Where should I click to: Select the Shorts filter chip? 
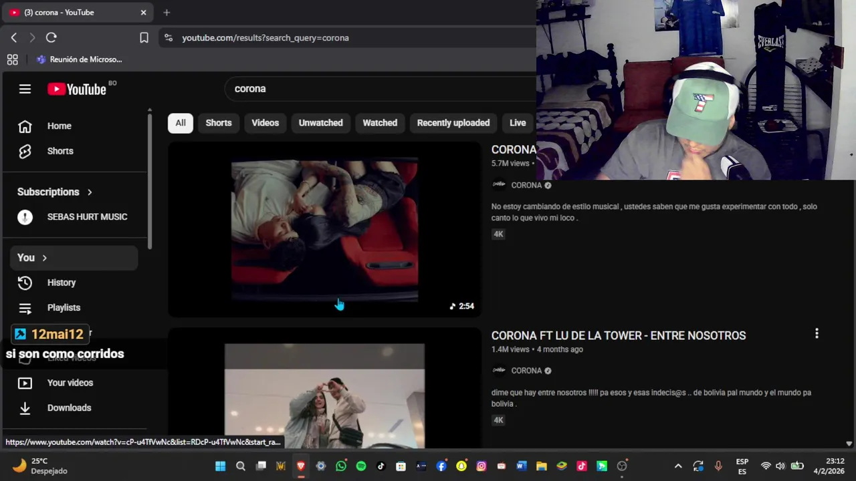coord(219,123)
